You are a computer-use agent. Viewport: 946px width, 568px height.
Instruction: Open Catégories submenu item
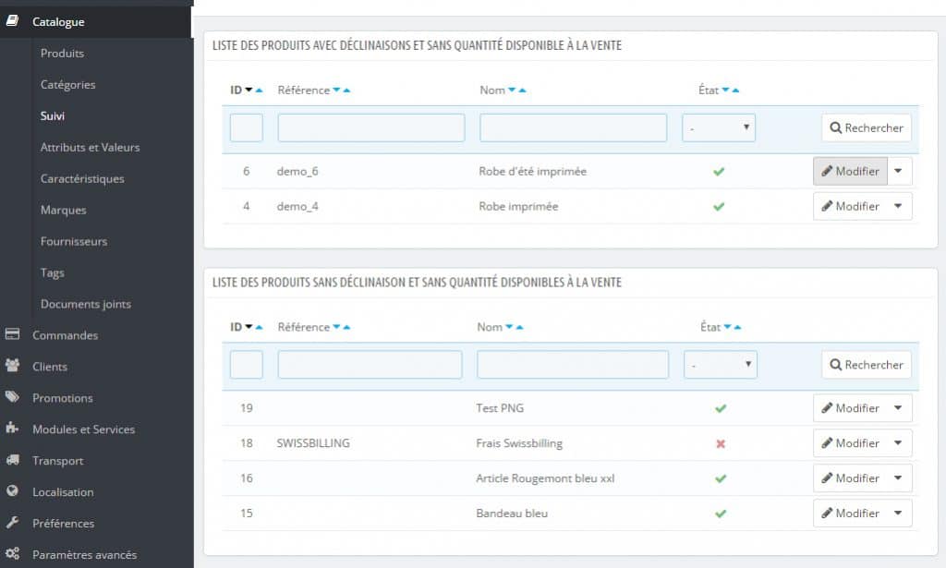coord(68,84)
